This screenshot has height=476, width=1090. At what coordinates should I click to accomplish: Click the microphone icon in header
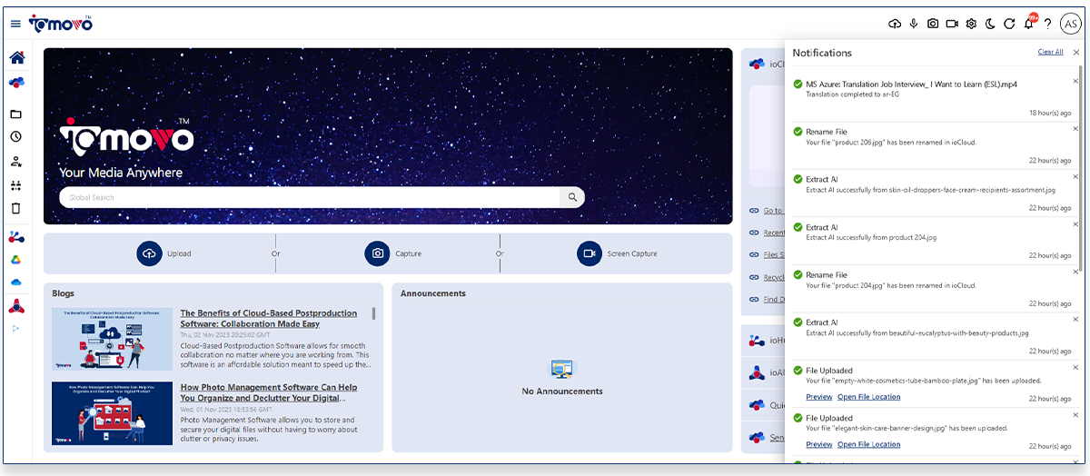coord(914,24)
